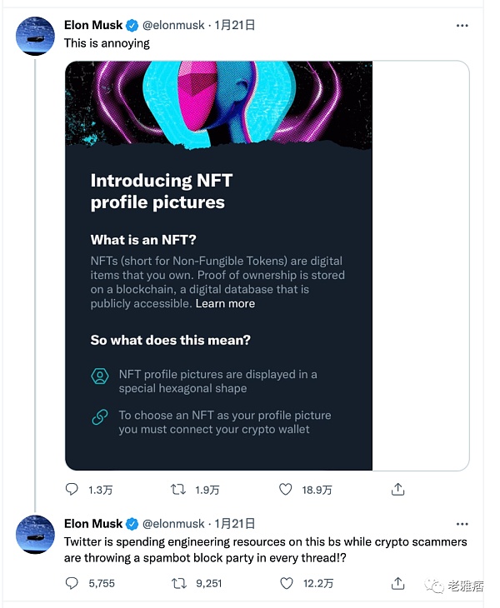Open the NFT profile pictures image
This screenshot has width=500, height=608.
point(218,265)
